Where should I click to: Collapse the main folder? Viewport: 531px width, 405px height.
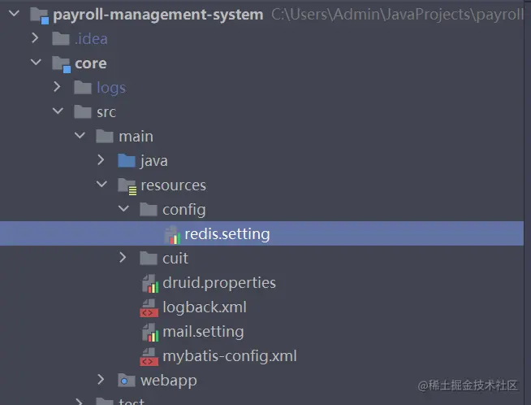tap(80, 135)
